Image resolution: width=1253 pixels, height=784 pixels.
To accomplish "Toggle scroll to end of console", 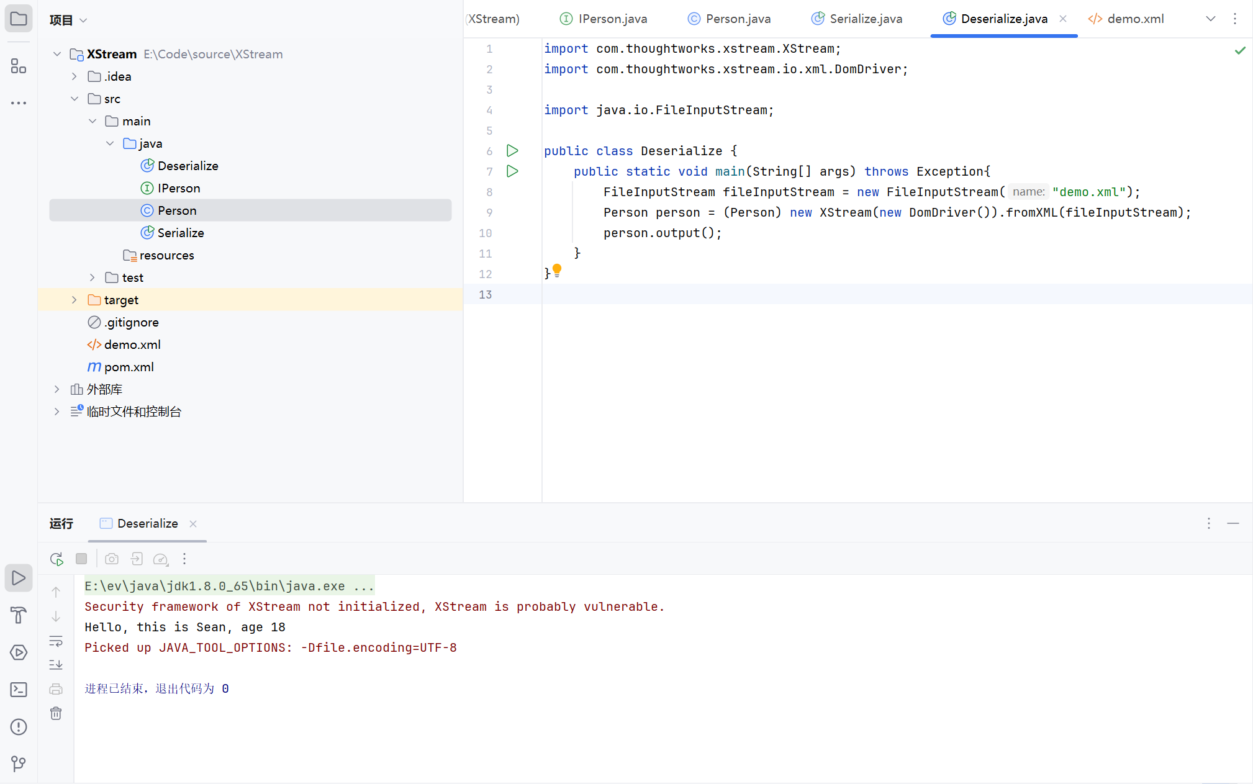I will click(x=56, y=665).
